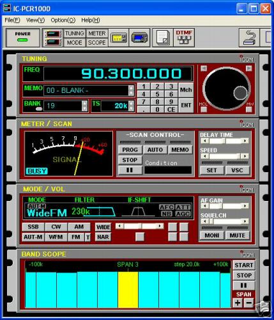274x320 pixels.
Task: Toggle the VSC button
Action: coord(237,170)
